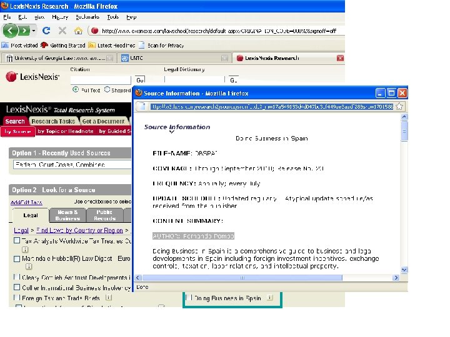Select the Get a Document tab

pos(103,121)
